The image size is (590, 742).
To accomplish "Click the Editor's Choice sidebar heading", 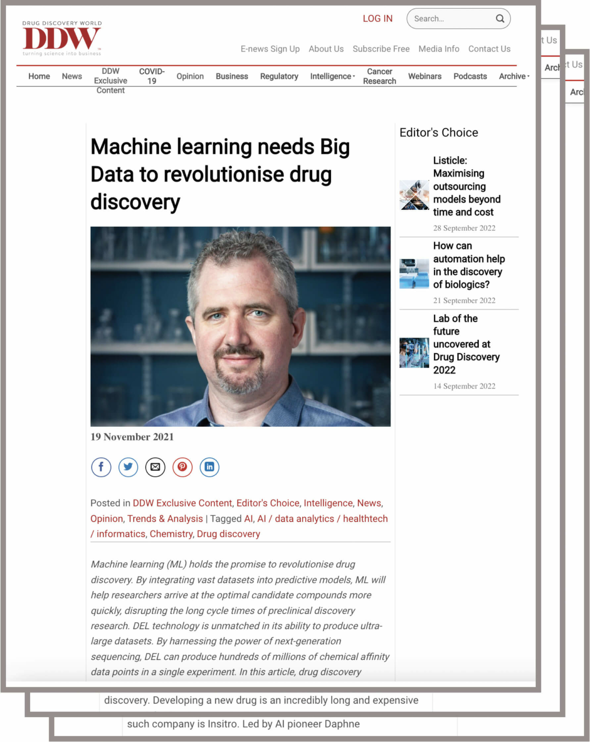I will pyautogui.click(x=439, y=133).
